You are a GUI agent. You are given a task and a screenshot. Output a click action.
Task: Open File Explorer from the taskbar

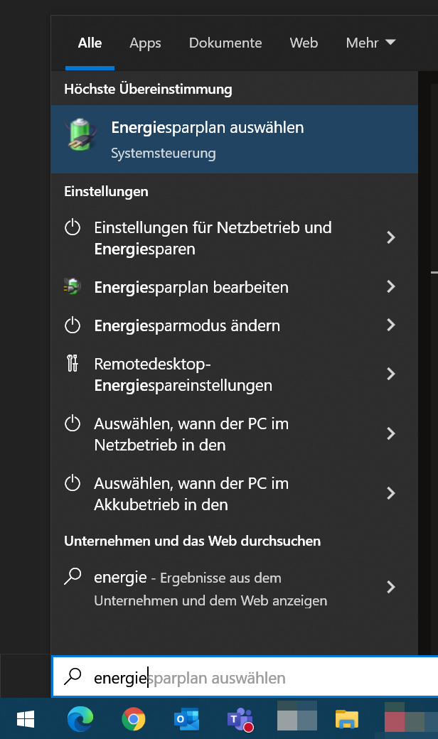[x=346, y=720]
